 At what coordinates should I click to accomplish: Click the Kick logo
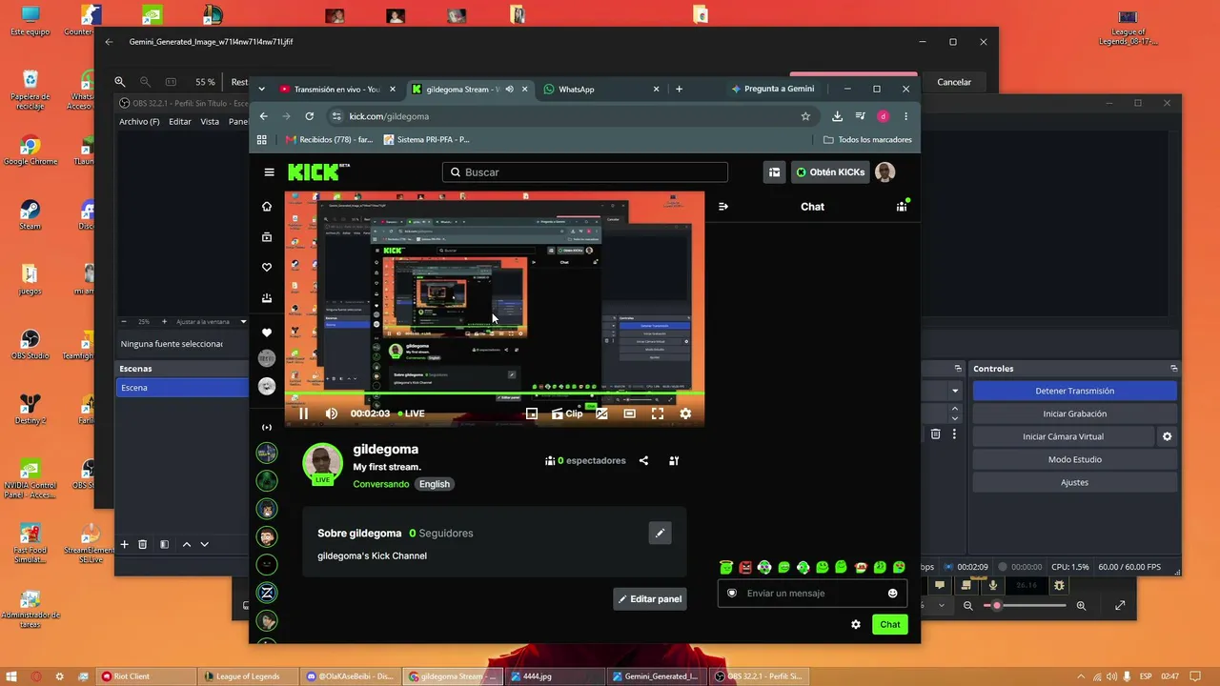click(x=318, y=172)
